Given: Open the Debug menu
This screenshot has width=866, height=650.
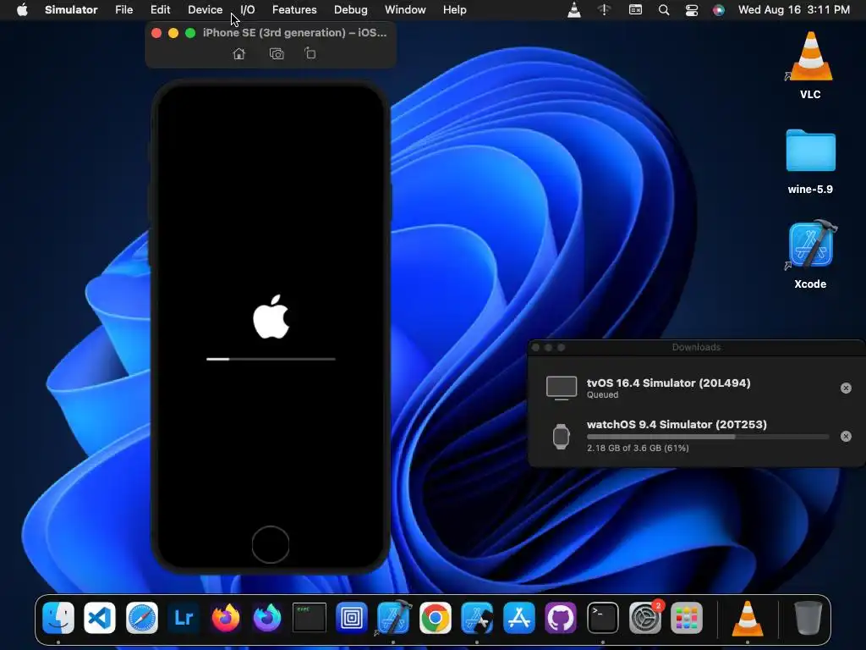Looking at the screenshot, I should coord(351,10).
